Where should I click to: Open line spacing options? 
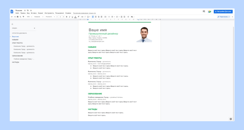[105, 17]
